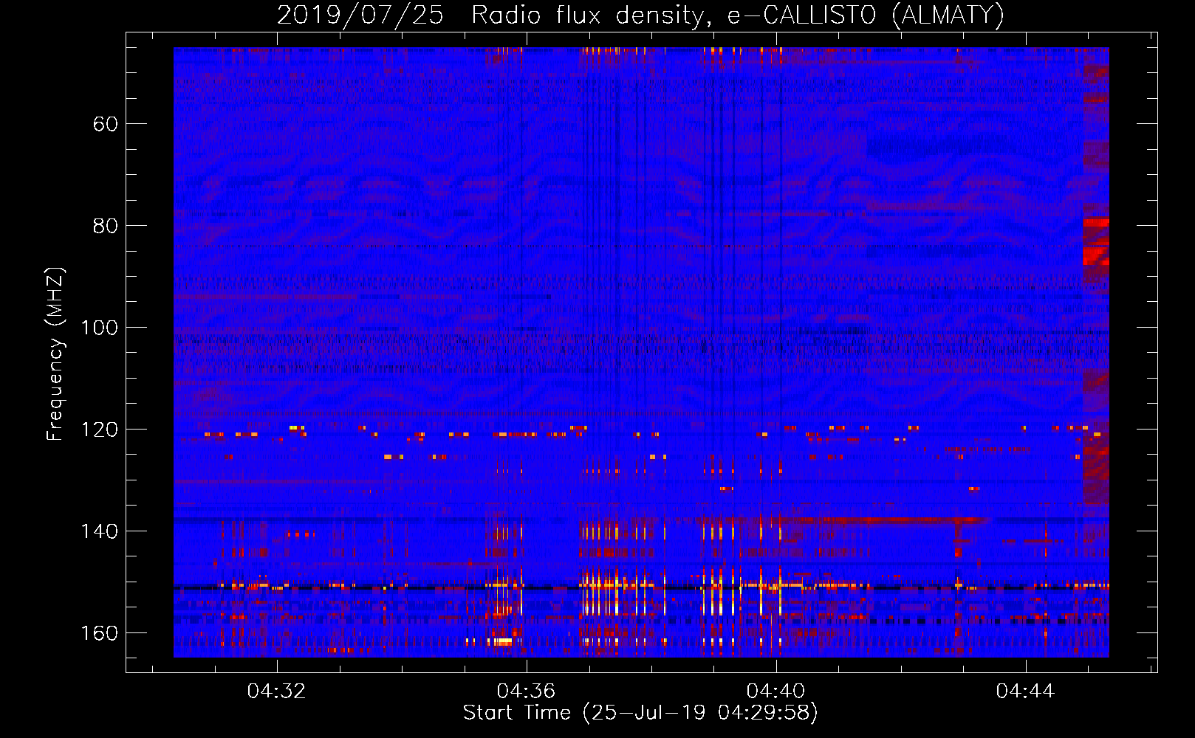Click the 'Start Time (25-Jul-19 04:29:58)' x-axis label
This screenshot has width=1195, height=738.
point(640,713)
